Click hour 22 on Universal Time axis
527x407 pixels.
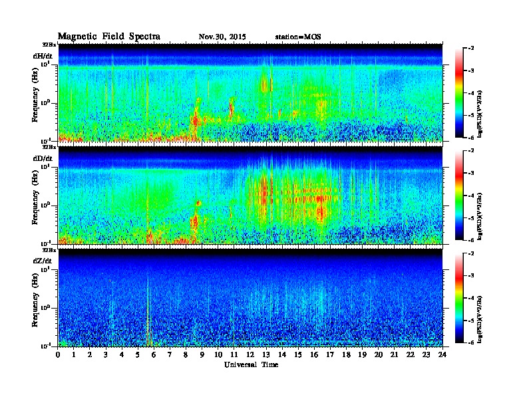click(411, 354)
